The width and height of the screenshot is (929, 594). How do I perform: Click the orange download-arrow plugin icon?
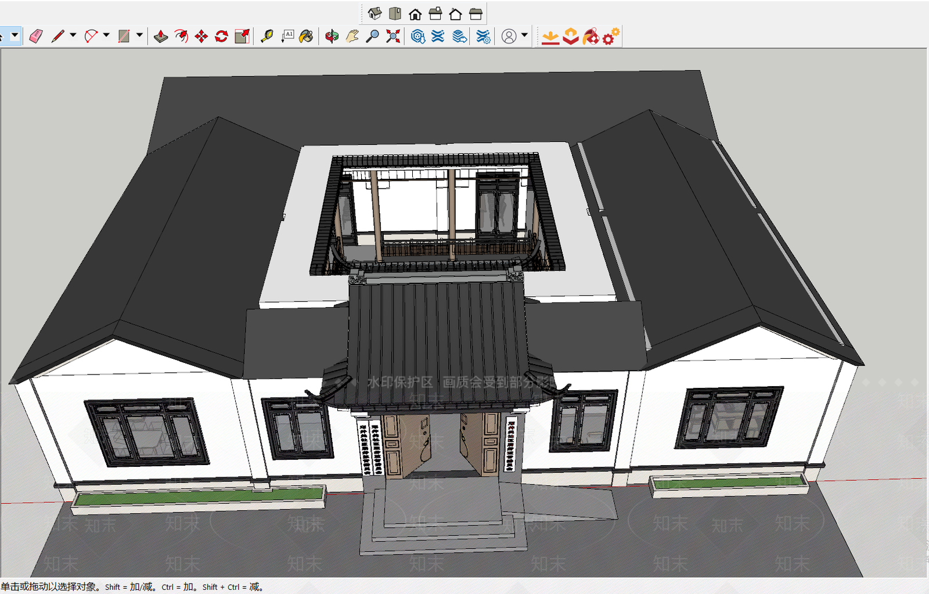point(550,37)
